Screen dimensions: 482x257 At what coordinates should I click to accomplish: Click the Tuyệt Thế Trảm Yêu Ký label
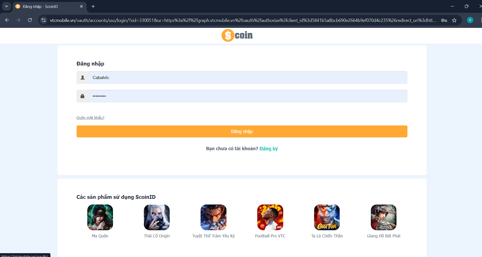tap(214, 236)
